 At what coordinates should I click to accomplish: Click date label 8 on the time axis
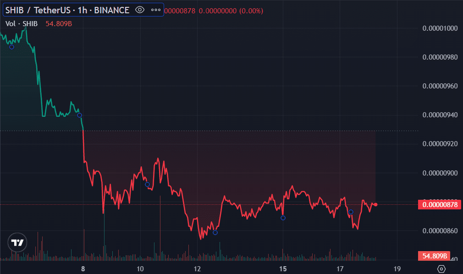83,269
